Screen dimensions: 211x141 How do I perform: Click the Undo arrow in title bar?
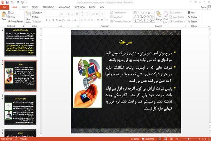coord(12,2)
